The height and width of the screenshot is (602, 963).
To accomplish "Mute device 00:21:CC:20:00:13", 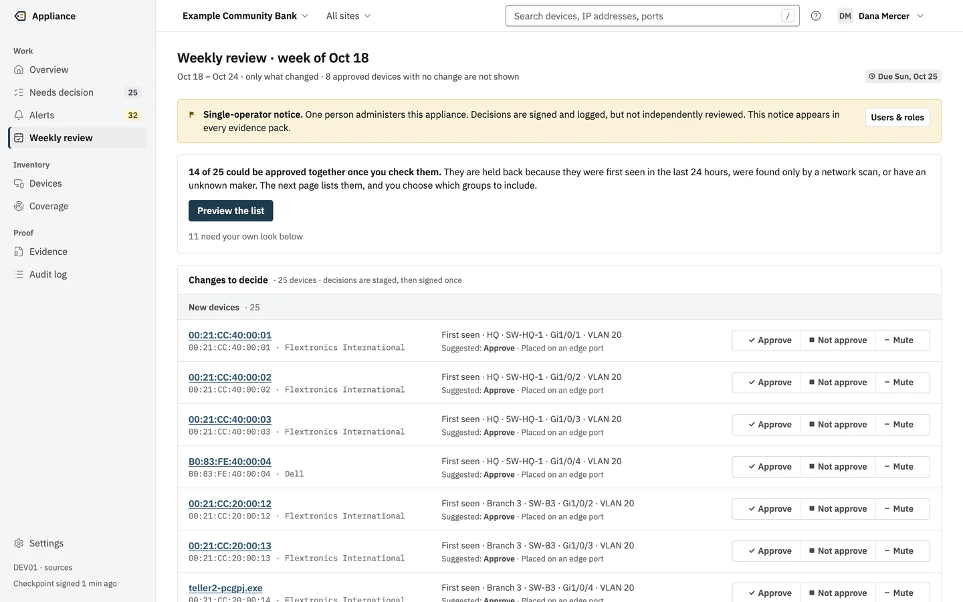I will (902, 551).
